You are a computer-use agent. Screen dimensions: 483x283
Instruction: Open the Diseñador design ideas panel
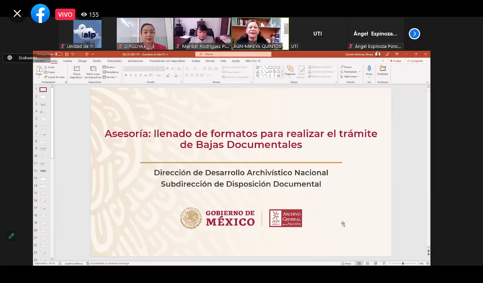click(x=383, y=70)
